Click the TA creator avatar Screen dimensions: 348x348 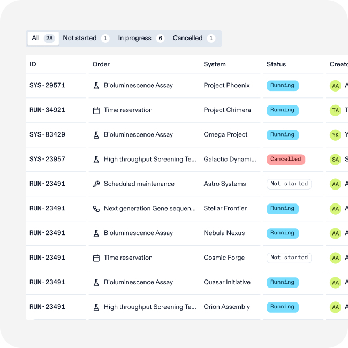[335, 110]
